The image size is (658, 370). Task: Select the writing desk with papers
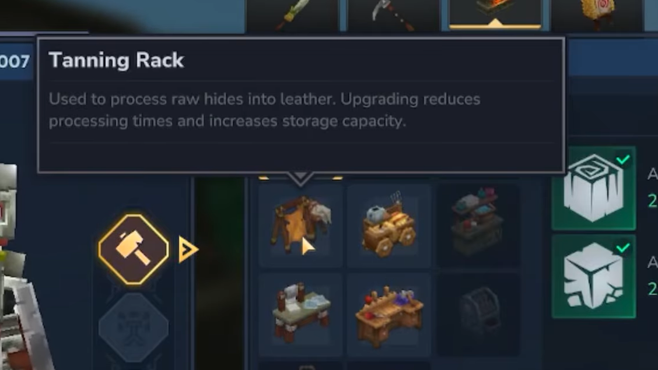[x=300, y=313]
